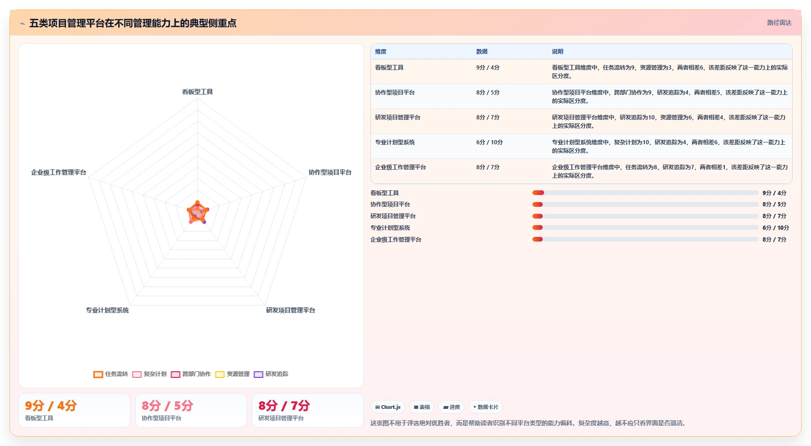Viewport: 811px width, 446px height.
Task: Click the Chart.js chip
Action: tap(388, 407)
